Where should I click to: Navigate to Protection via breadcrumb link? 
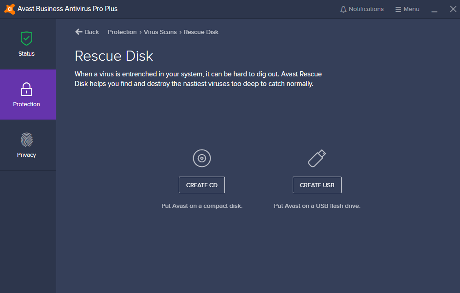122,32
